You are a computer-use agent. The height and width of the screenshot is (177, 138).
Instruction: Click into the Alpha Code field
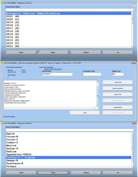[118, 74]
